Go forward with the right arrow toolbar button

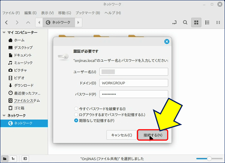point(17,22)
